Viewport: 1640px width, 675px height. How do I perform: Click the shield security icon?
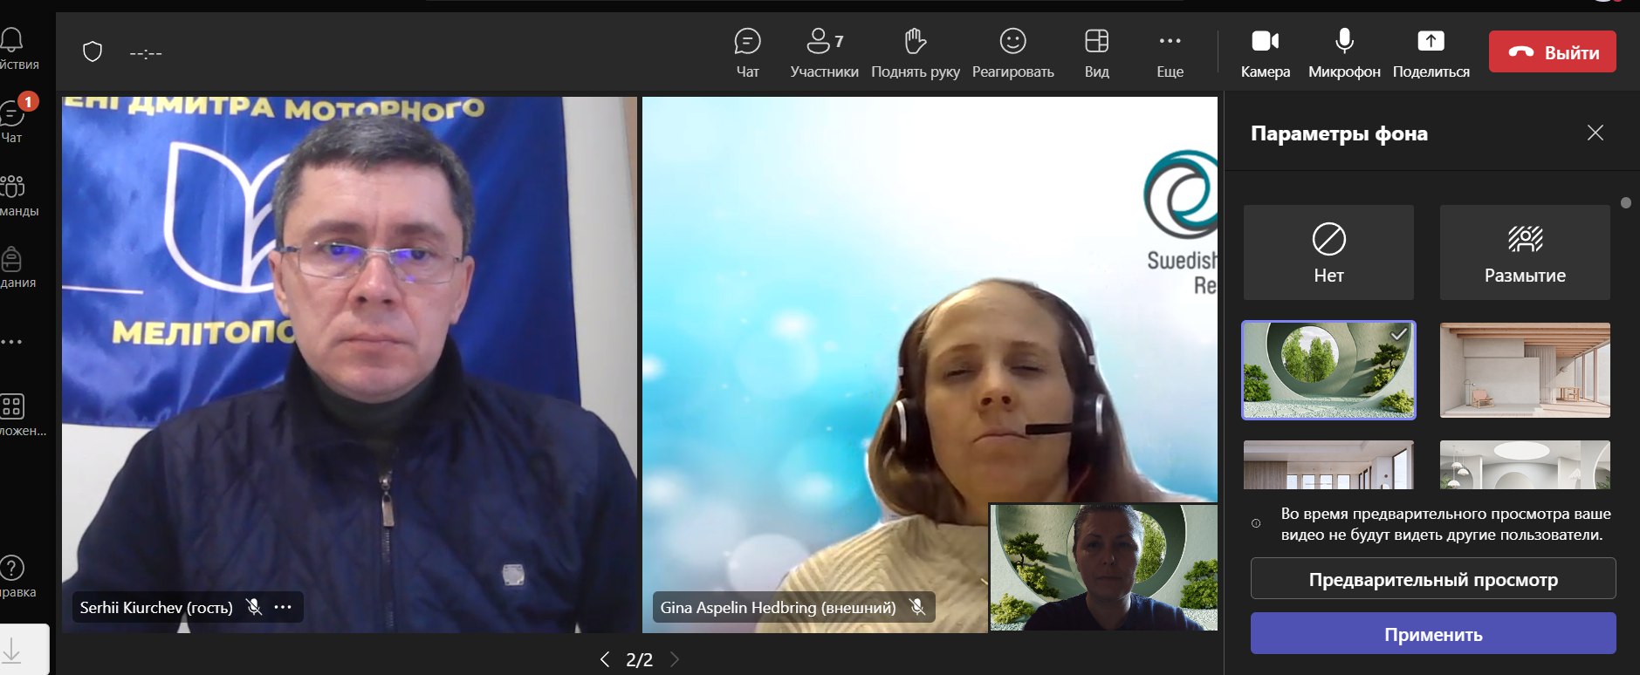[93, 52]
